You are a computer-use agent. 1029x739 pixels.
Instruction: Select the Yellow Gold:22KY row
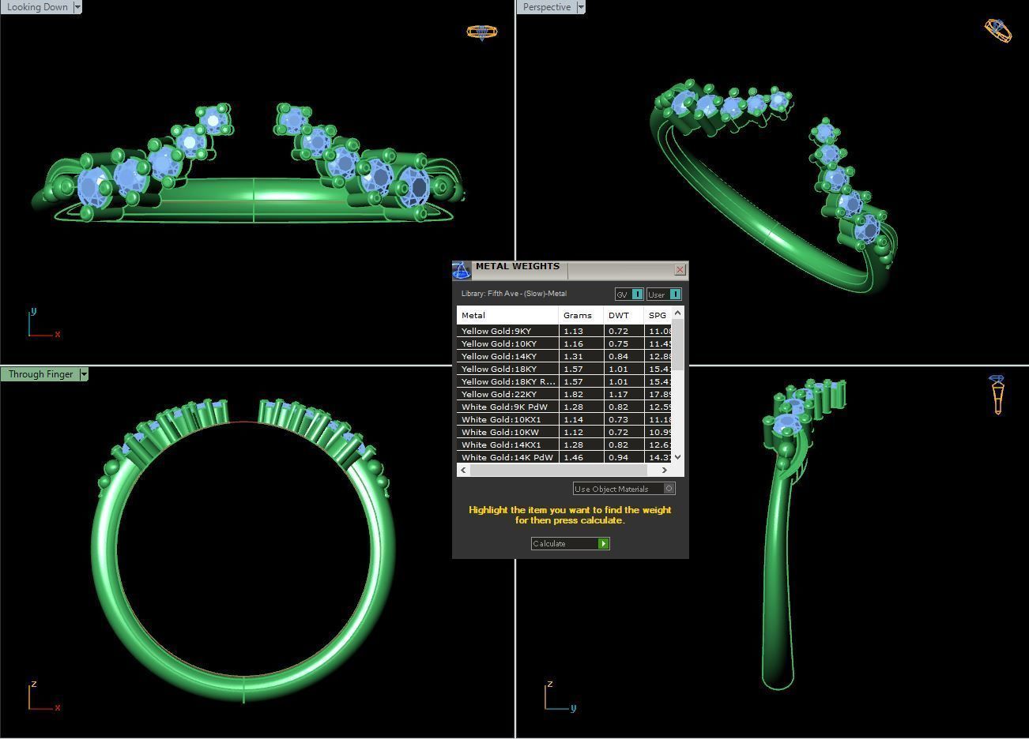click(x=564, y=394)
